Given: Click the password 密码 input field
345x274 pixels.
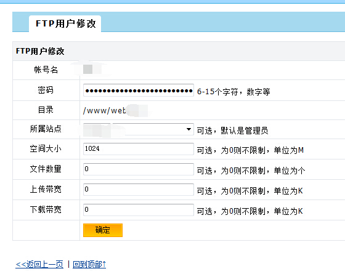Looking at the screenshot, I should [139, 90].
